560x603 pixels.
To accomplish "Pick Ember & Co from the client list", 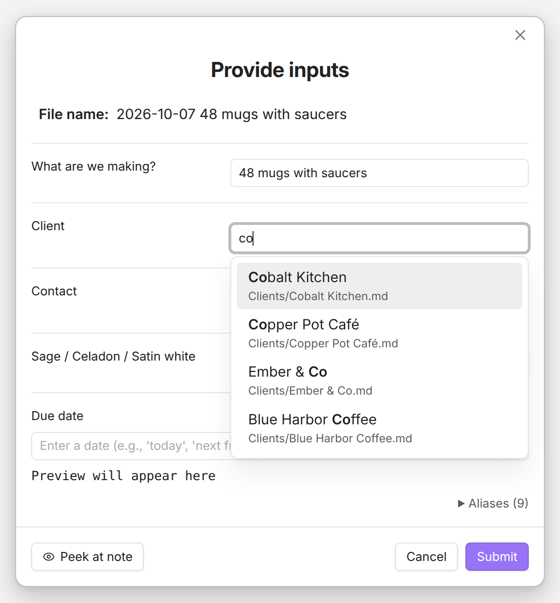I will [379, 380].
